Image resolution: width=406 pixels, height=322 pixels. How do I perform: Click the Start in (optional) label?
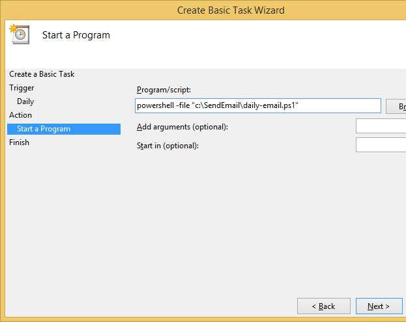(167, 146)
